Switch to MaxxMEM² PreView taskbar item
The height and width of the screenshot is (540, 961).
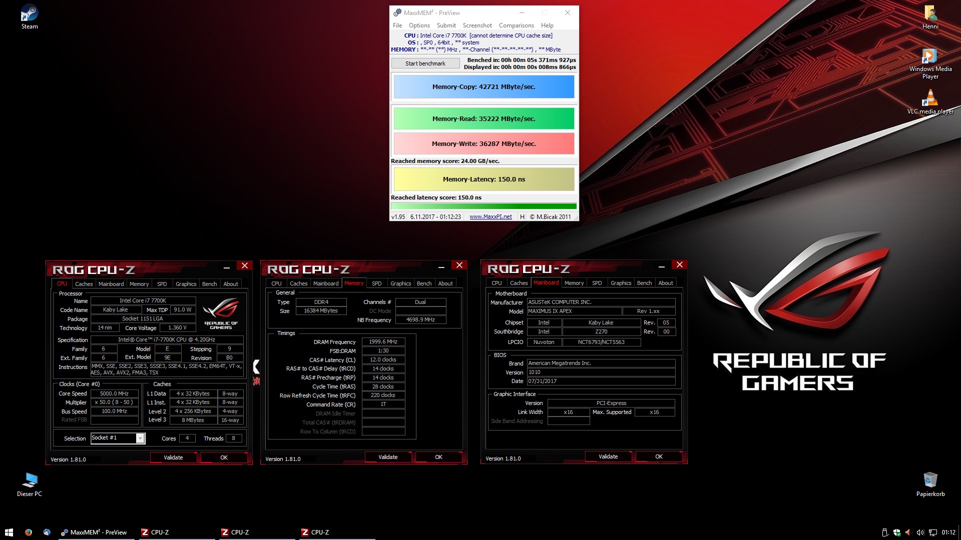click(96, 532)
